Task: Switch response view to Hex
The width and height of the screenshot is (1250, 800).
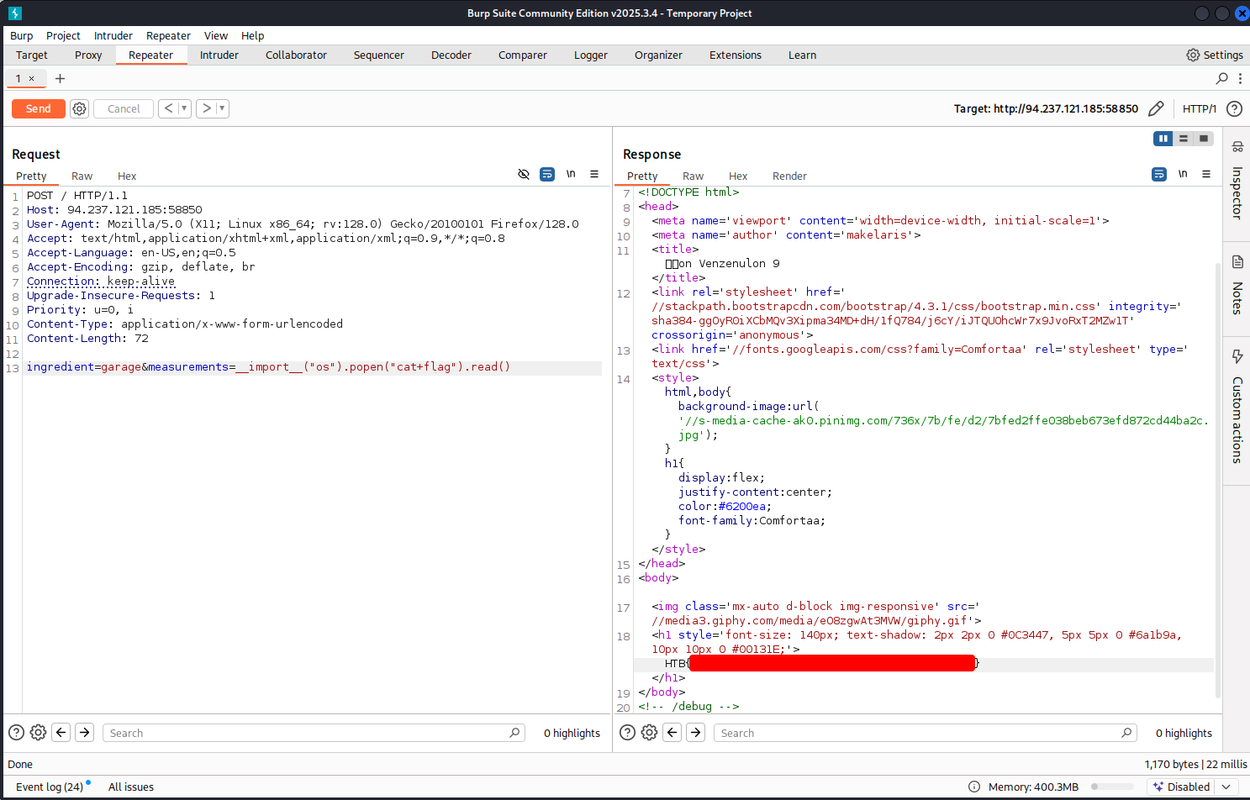Action: pos(738,176)
